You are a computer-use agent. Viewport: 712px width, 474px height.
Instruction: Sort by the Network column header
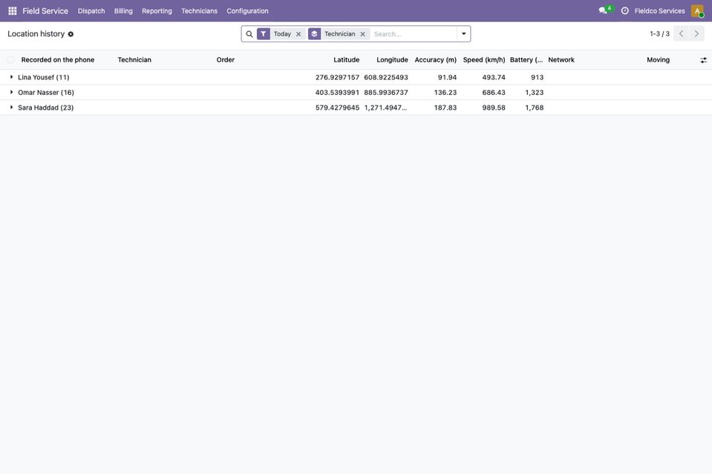coord(561,60)
